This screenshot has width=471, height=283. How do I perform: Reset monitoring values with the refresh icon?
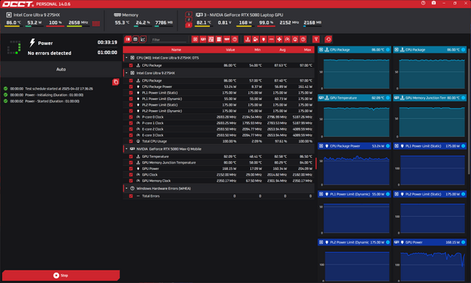328,39
